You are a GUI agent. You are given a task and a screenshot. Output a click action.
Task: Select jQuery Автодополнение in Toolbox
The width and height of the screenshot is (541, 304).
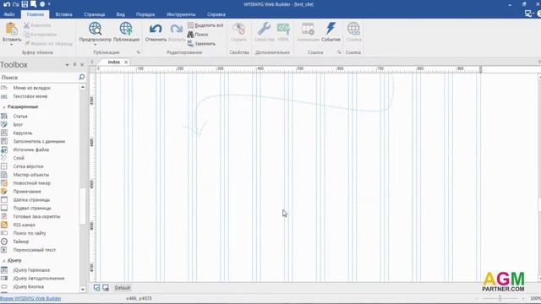[40, 278]
